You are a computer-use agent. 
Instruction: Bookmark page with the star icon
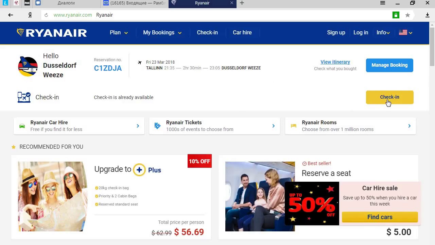(x=407, y=15)
